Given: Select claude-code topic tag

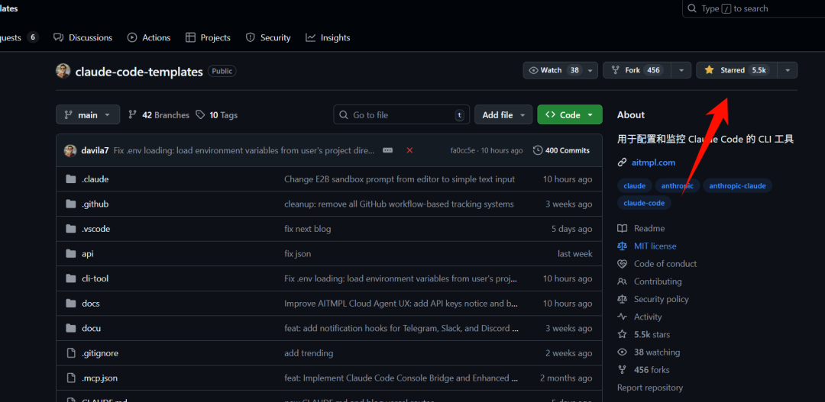Looking at the screenshot, I should [x=644, y=203].
